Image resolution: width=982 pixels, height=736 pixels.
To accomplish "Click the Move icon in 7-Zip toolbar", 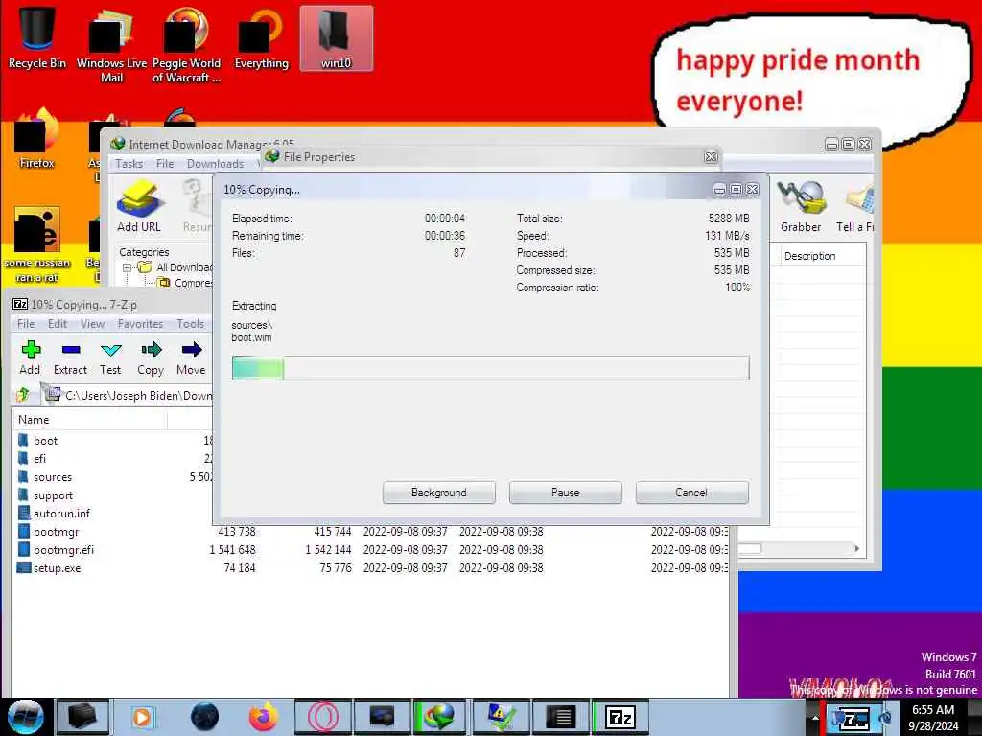I will [x=191, y=357].
